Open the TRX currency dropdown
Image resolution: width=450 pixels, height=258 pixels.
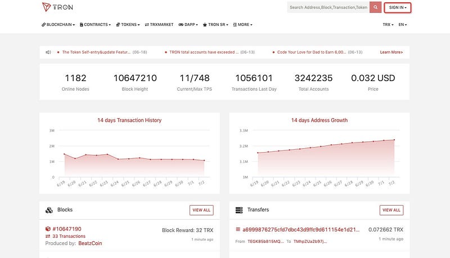click(x=388, y=25)
